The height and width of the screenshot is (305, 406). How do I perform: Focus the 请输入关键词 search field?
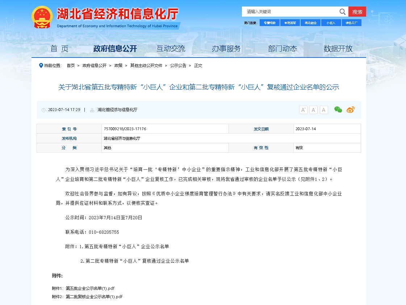click(x=290, y=12)
